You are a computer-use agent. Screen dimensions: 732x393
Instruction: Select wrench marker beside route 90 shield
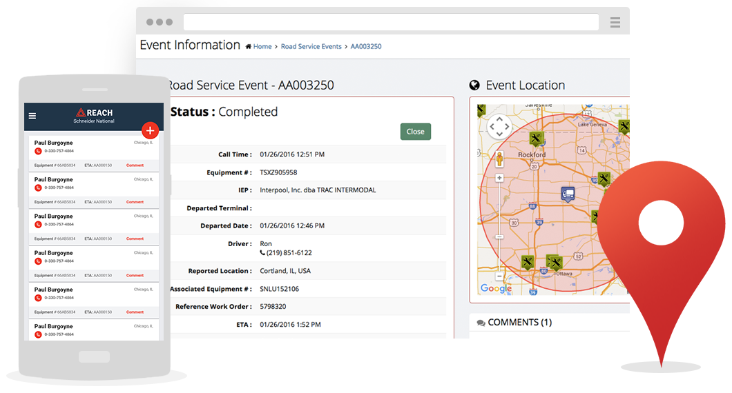(x=604, y=179)
